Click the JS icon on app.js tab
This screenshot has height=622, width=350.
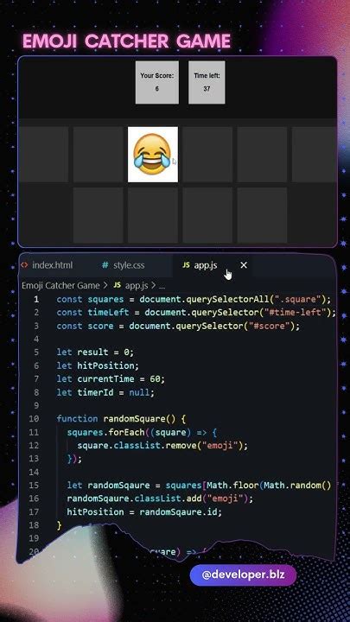186,265
